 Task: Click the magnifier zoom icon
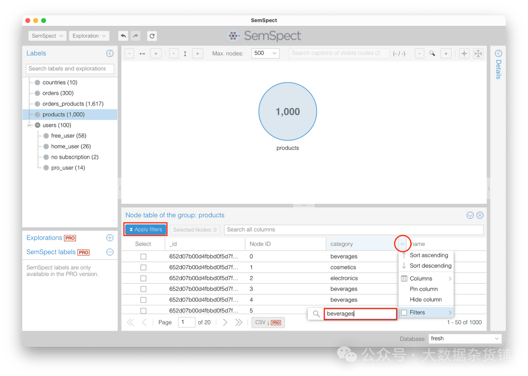[x=432, y=54]
